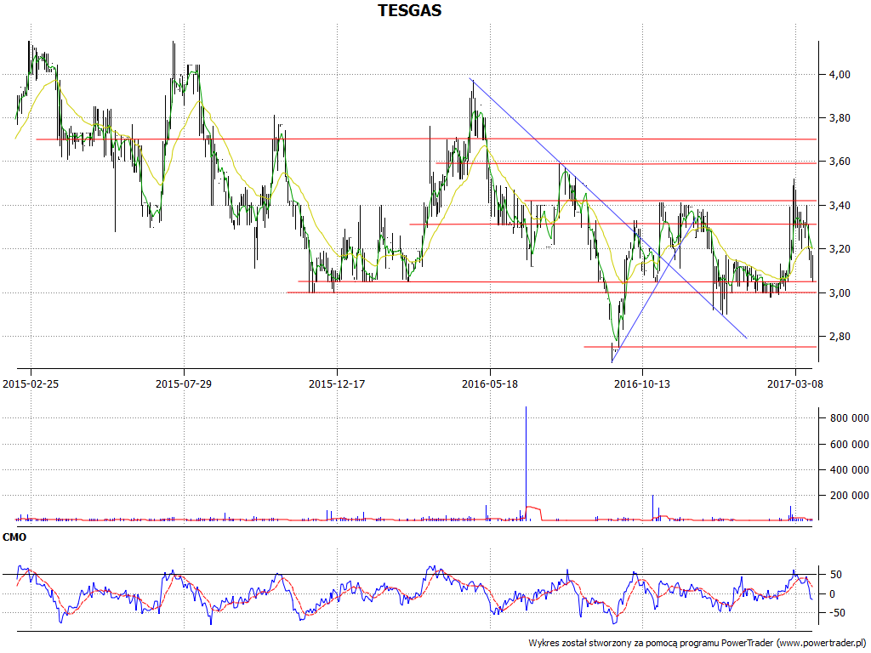This screenshot has width=871, height=653.
Task: Click the 600 000 volume axis label
Action: (849, 444)
